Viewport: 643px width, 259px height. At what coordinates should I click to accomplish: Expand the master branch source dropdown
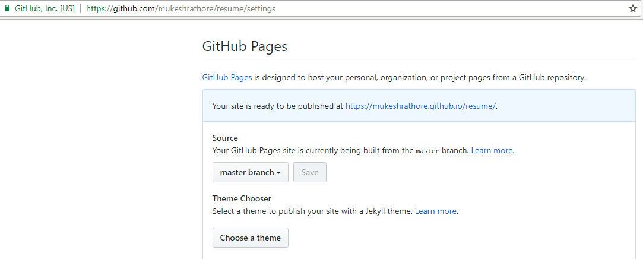pyautogui.click(x=250, y=172)
